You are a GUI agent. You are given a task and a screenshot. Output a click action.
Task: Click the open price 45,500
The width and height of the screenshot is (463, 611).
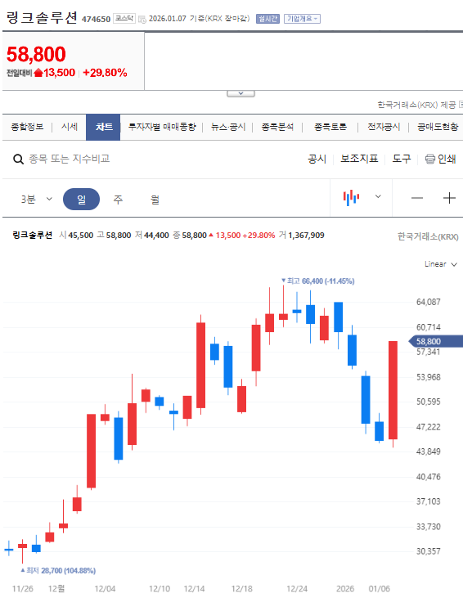(x=81, y=236)
